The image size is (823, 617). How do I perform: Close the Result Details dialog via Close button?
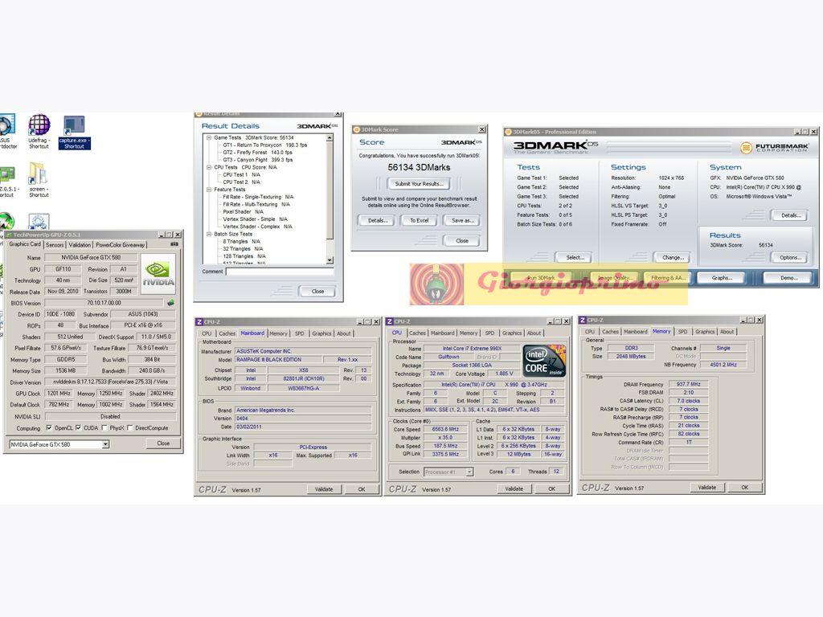click(x=317, y=291)
